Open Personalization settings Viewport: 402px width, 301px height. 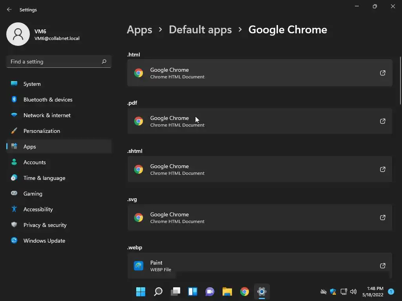(59, 131)
